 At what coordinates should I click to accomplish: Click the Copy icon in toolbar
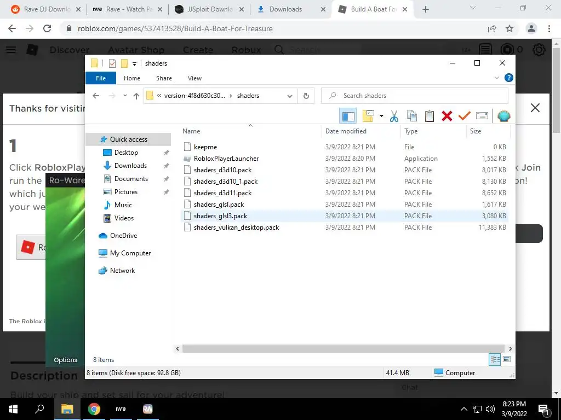point(412,116)
